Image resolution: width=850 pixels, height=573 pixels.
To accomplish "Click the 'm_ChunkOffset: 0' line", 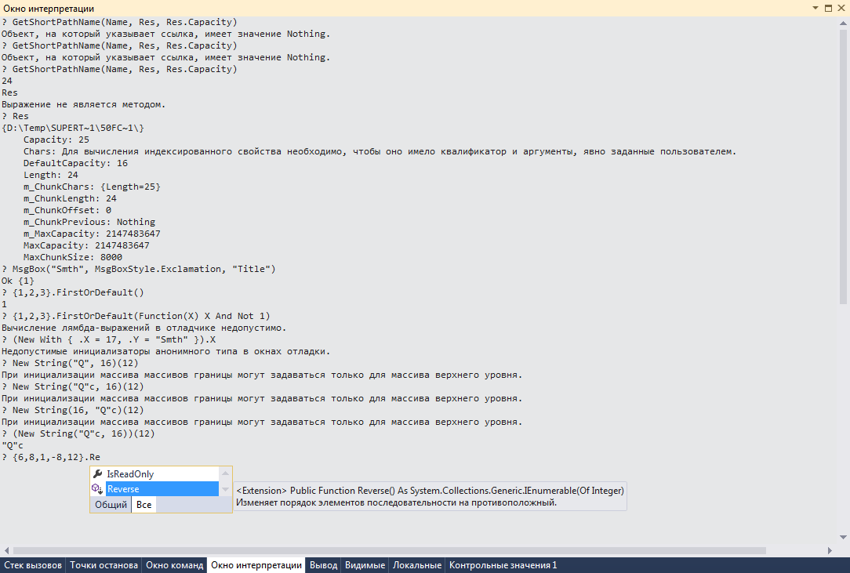I will tap(67, 210).
